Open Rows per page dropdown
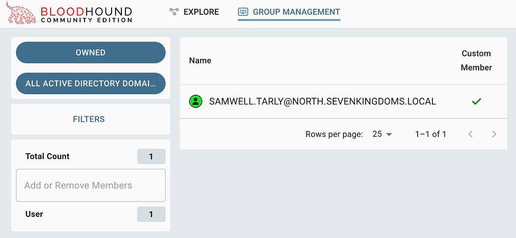The width and height of the screenshot is (516, 238). point(382,134)
